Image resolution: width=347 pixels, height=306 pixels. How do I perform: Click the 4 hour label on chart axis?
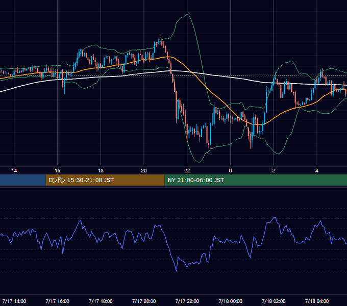pyautogui.click(x=317, y=171)
